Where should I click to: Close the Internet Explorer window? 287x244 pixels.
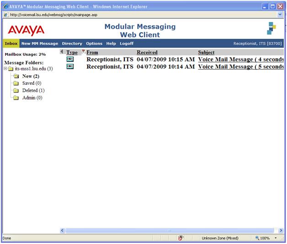(x=280, y=7)
